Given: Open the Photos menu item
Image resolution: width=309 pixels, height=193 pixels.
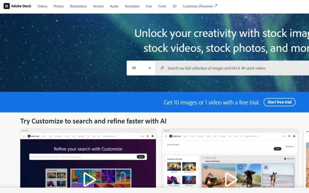Looking at the screenshot, I should [59, 6].
